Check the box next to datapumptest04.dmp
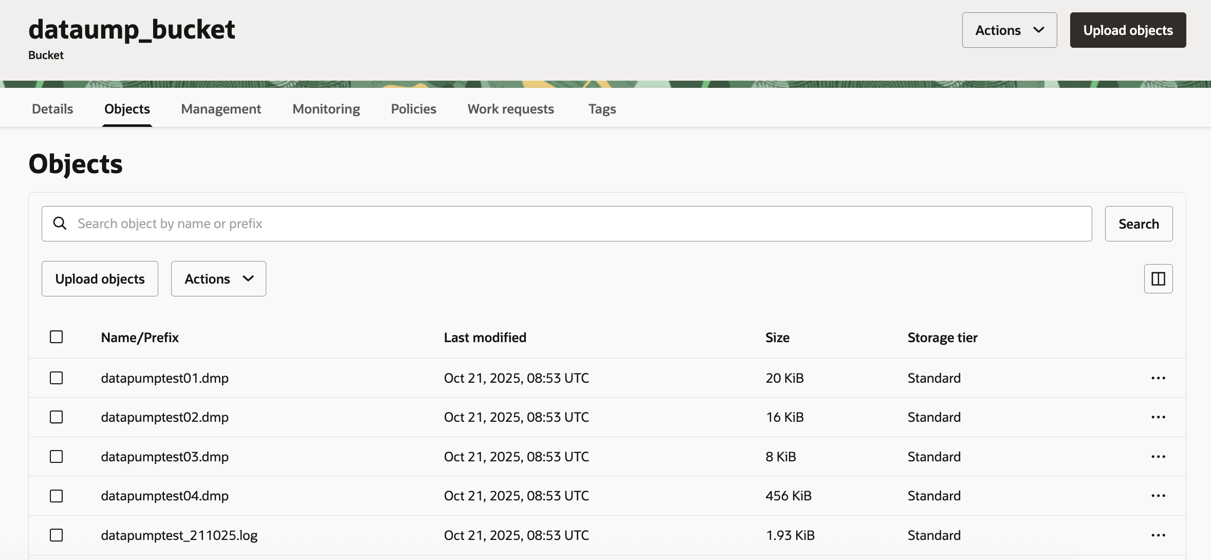1211x560 pixels. pyautogui.click(x=57, y=496)
